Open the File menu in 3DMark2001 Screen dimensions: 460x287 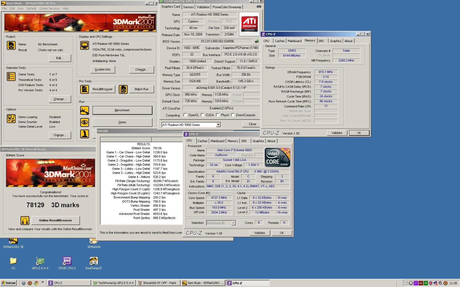[x=4, y=9]
